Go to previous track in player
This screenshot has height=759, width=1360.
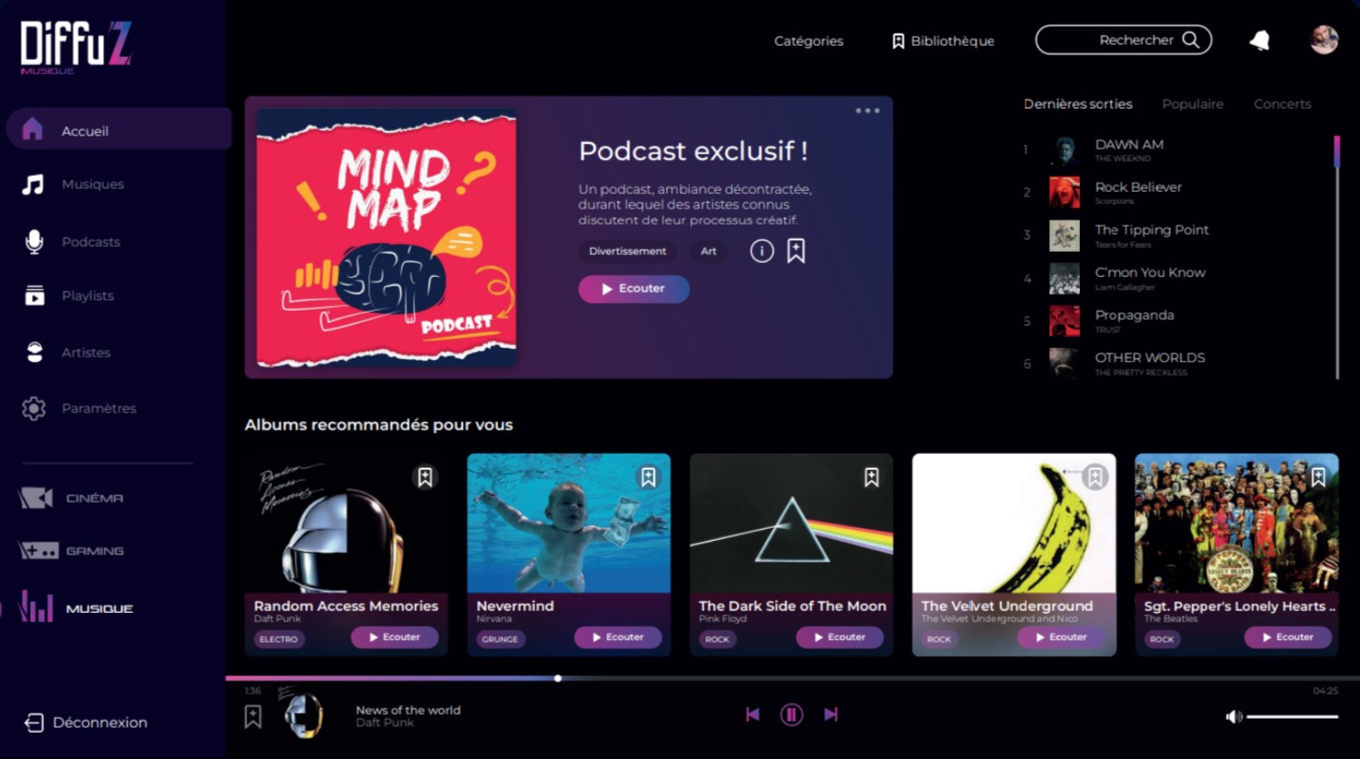pos(752,715)
